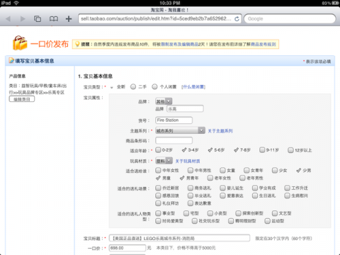
Task: Uncheck the 7-8岁 age checkbox
Action: 236,150
